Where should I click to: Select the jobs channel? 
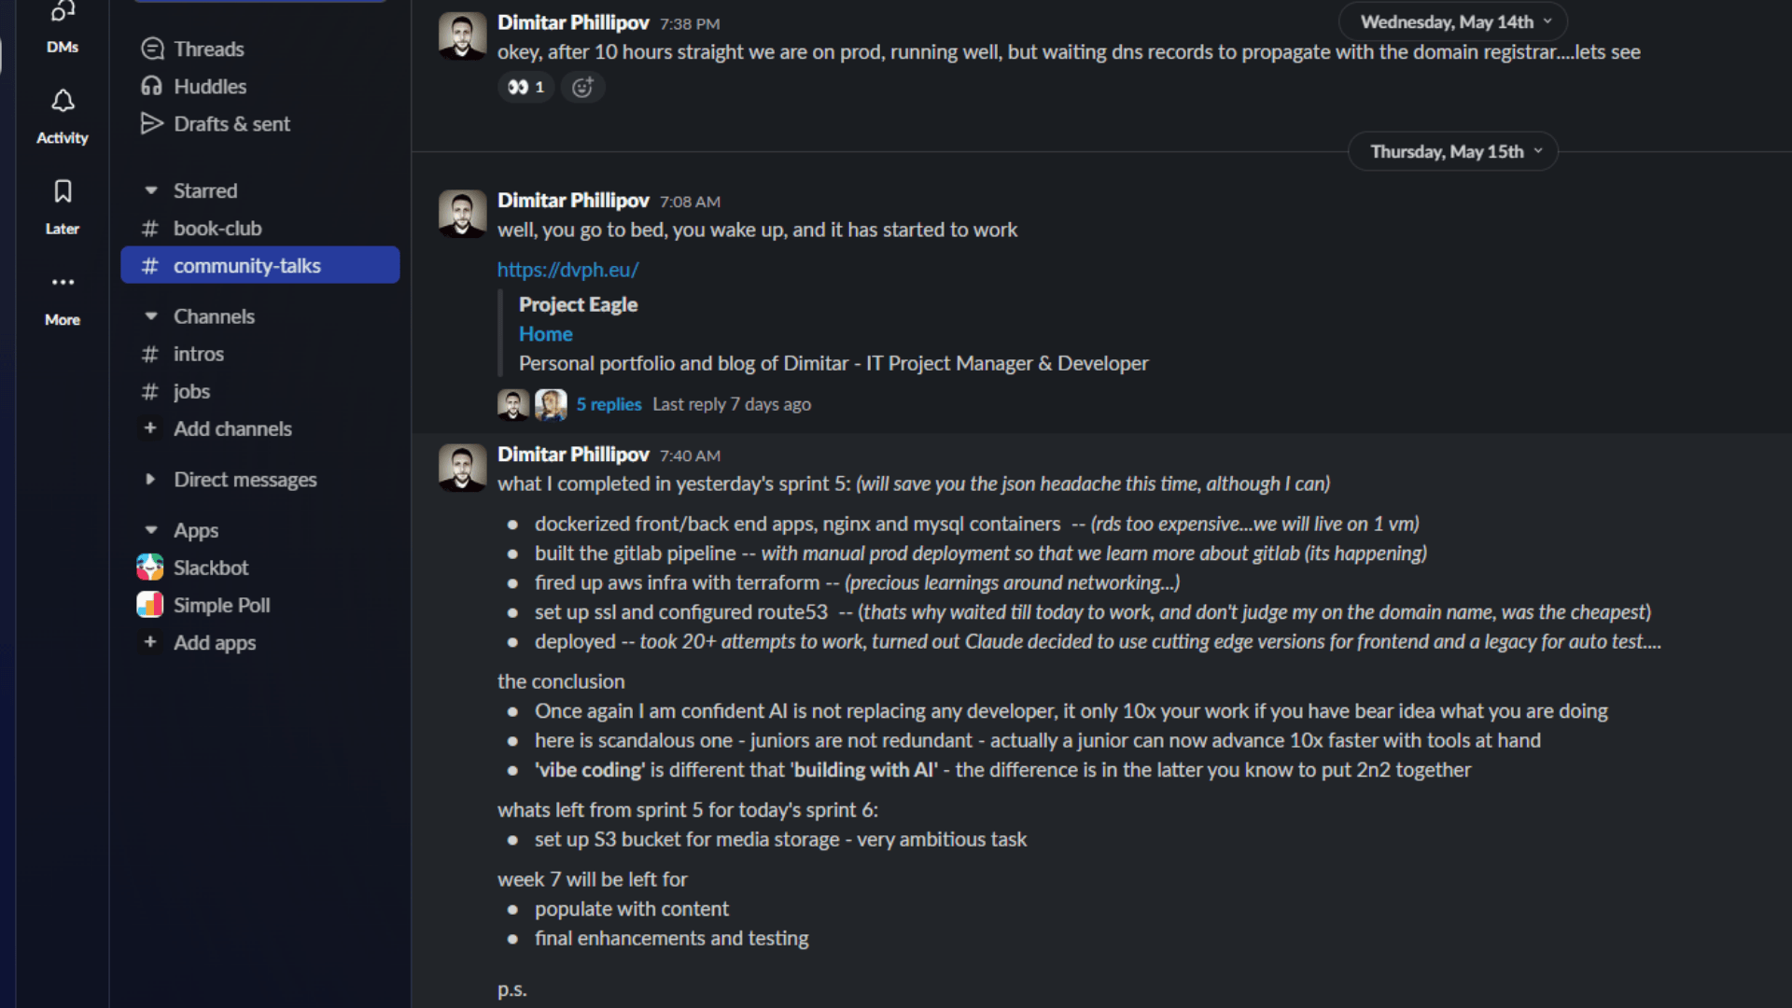pos(191,391)
